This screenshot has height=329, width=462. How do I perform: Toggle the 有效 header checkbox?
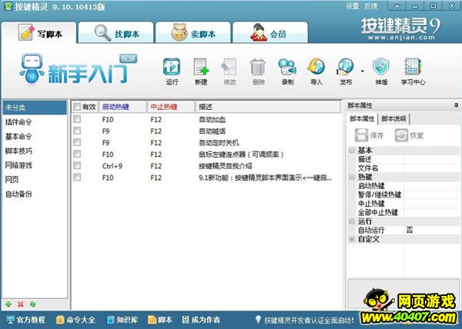click(x=77, y=107)
